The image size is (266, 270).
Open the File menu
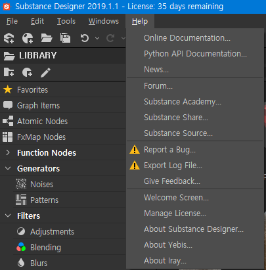[x=12, y=21]
